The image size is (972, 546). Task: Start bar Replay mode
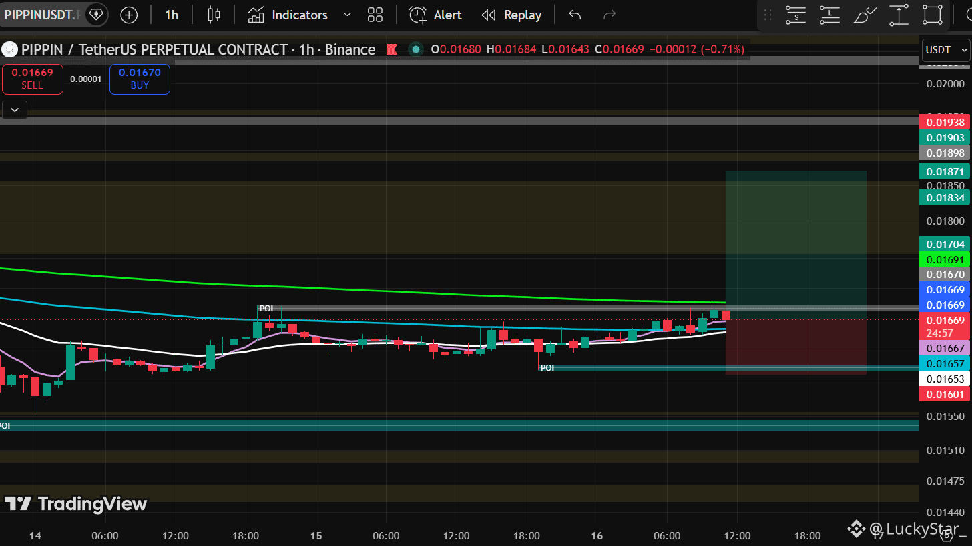(x=512, y=15)
